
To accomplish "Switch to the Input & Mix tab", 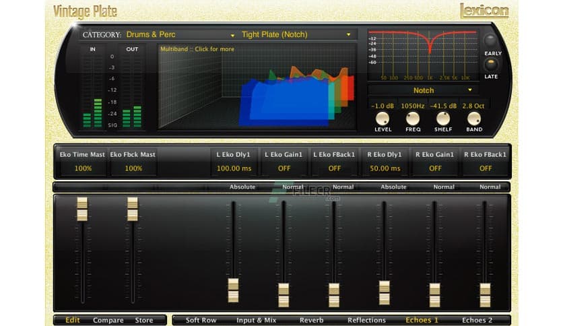I will pos(257,320).
